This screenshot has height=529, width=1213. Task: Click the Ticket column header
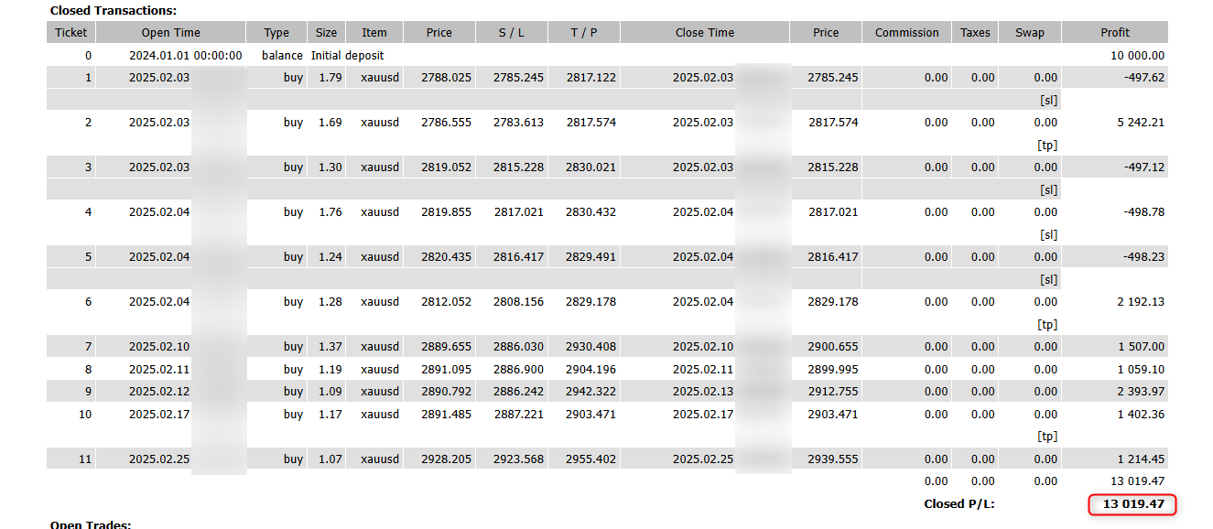coord(71,32)
